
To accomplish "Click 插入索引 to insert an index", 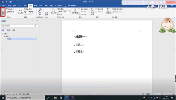I will (99, 9).
